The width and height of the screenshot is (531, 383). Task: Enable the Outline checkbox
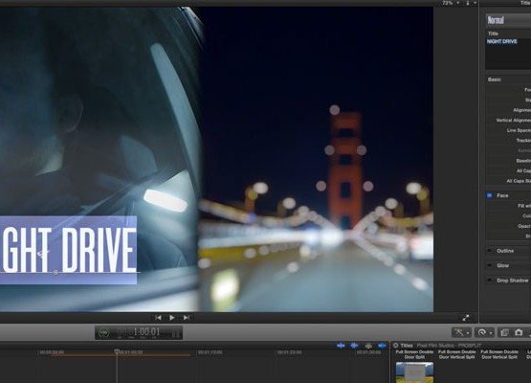[x=489, y=251]
